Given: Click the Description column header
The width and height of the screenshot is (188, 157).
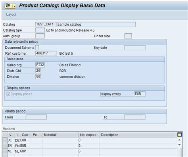Looking at the screenshot, I should click(x=138, y=135).
